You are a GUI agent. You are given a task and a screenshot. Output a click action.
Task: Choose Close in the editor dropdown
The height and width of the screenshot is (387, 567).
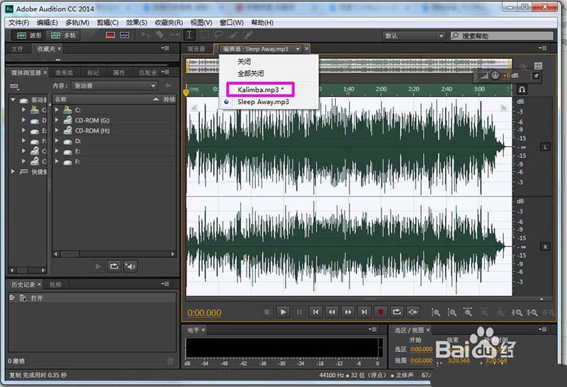(244, 62)
